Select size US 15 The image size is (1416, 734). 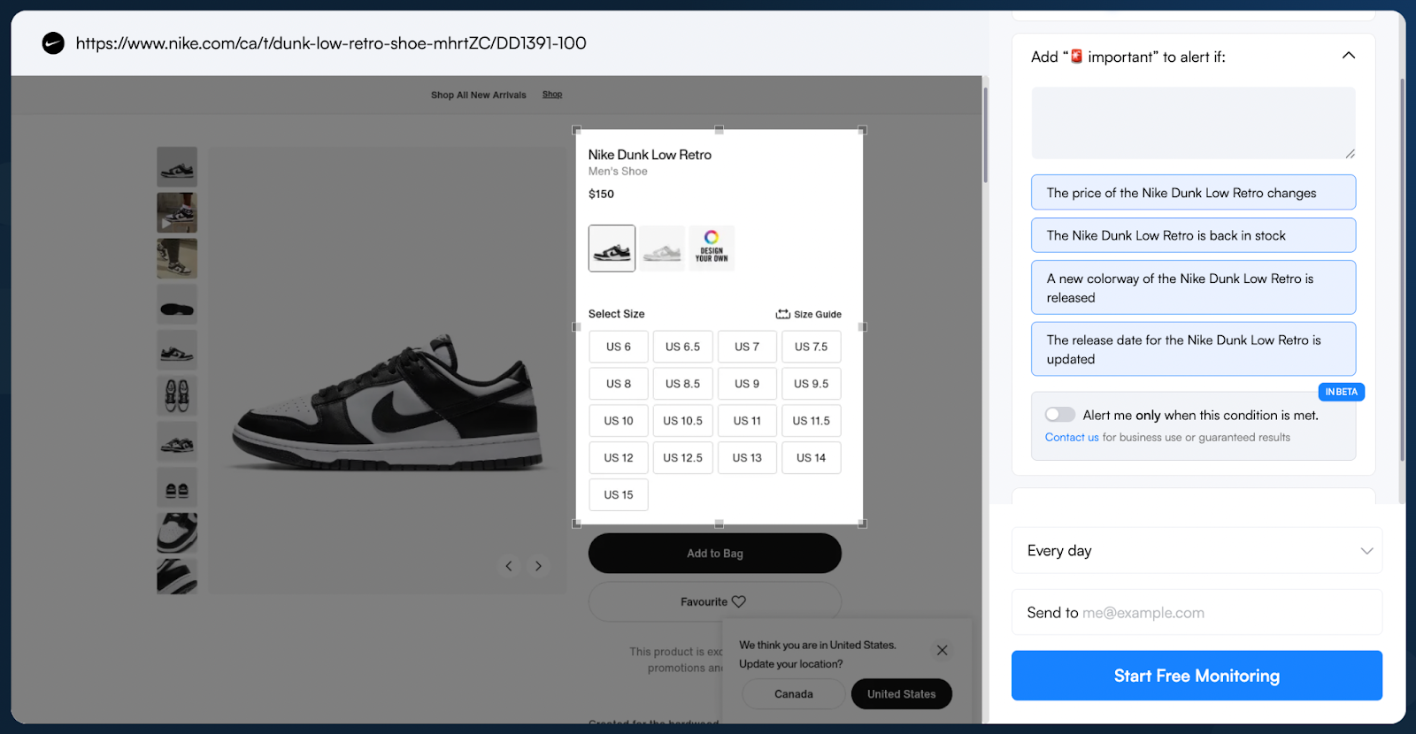[619, 495]
